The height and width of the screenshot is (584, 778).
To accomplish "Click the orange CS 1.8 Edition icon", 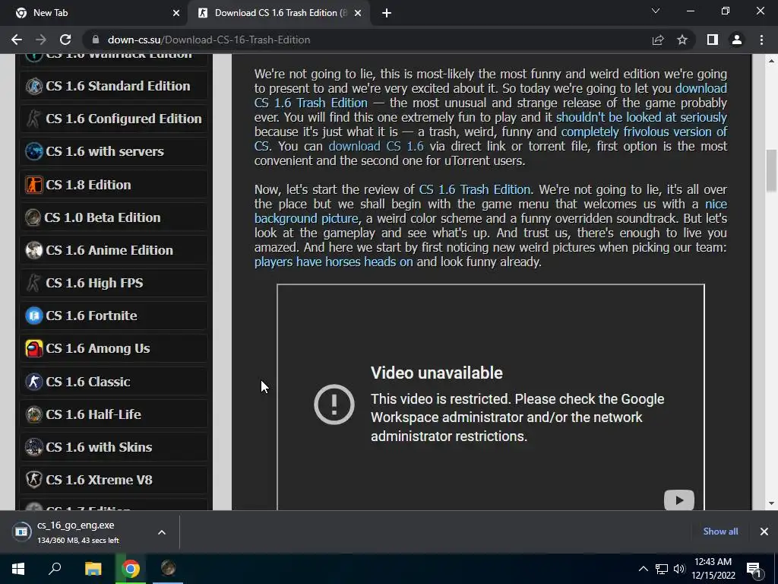I will coord(33,185).
